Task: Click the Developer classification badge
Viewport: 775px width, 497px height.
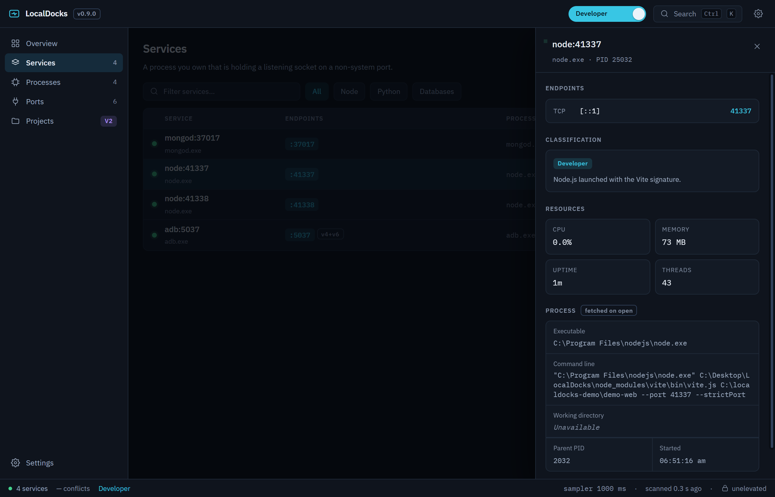Action: click(572, 163)
